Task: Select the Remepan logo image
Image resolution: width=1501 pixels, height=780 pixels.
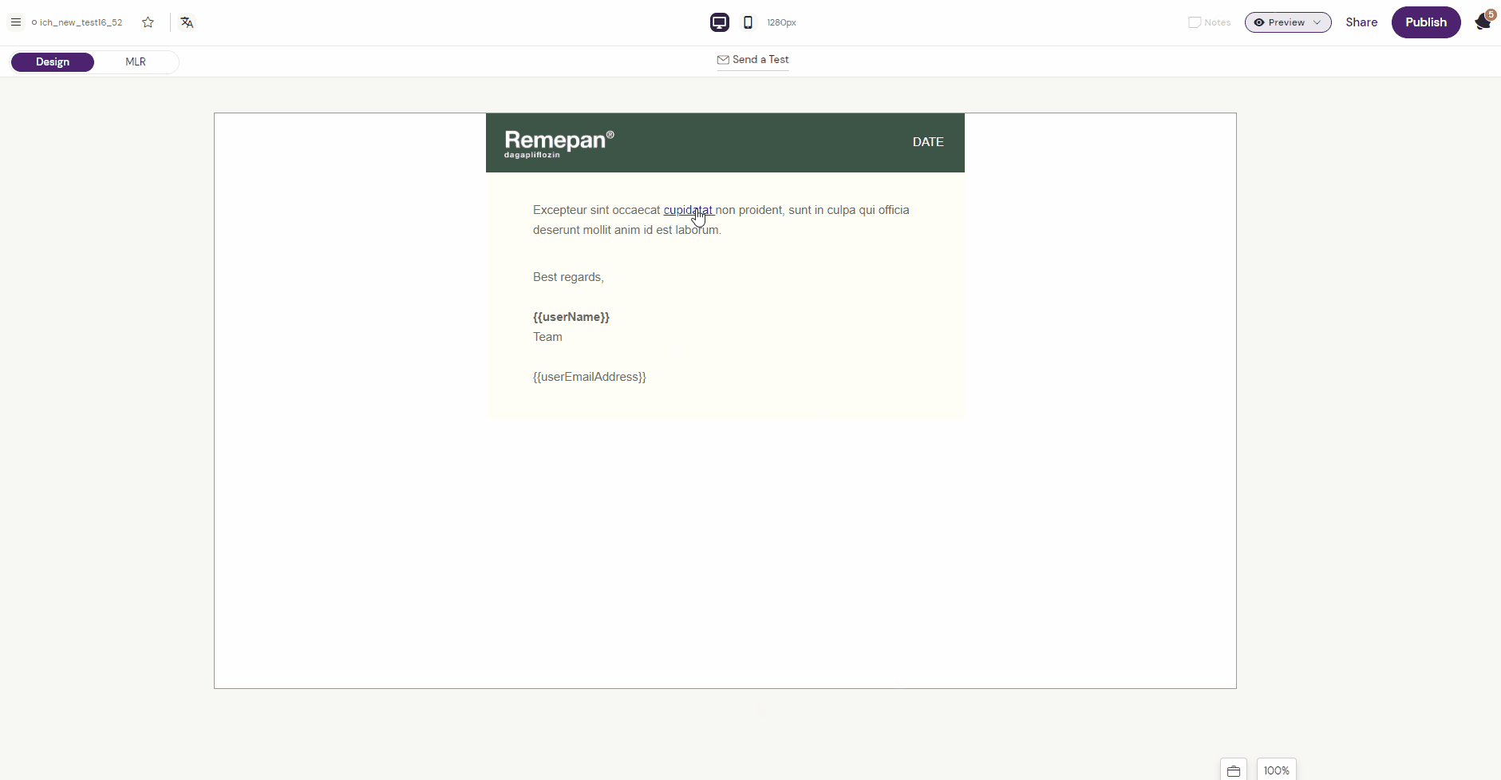Action: (559, 143)
